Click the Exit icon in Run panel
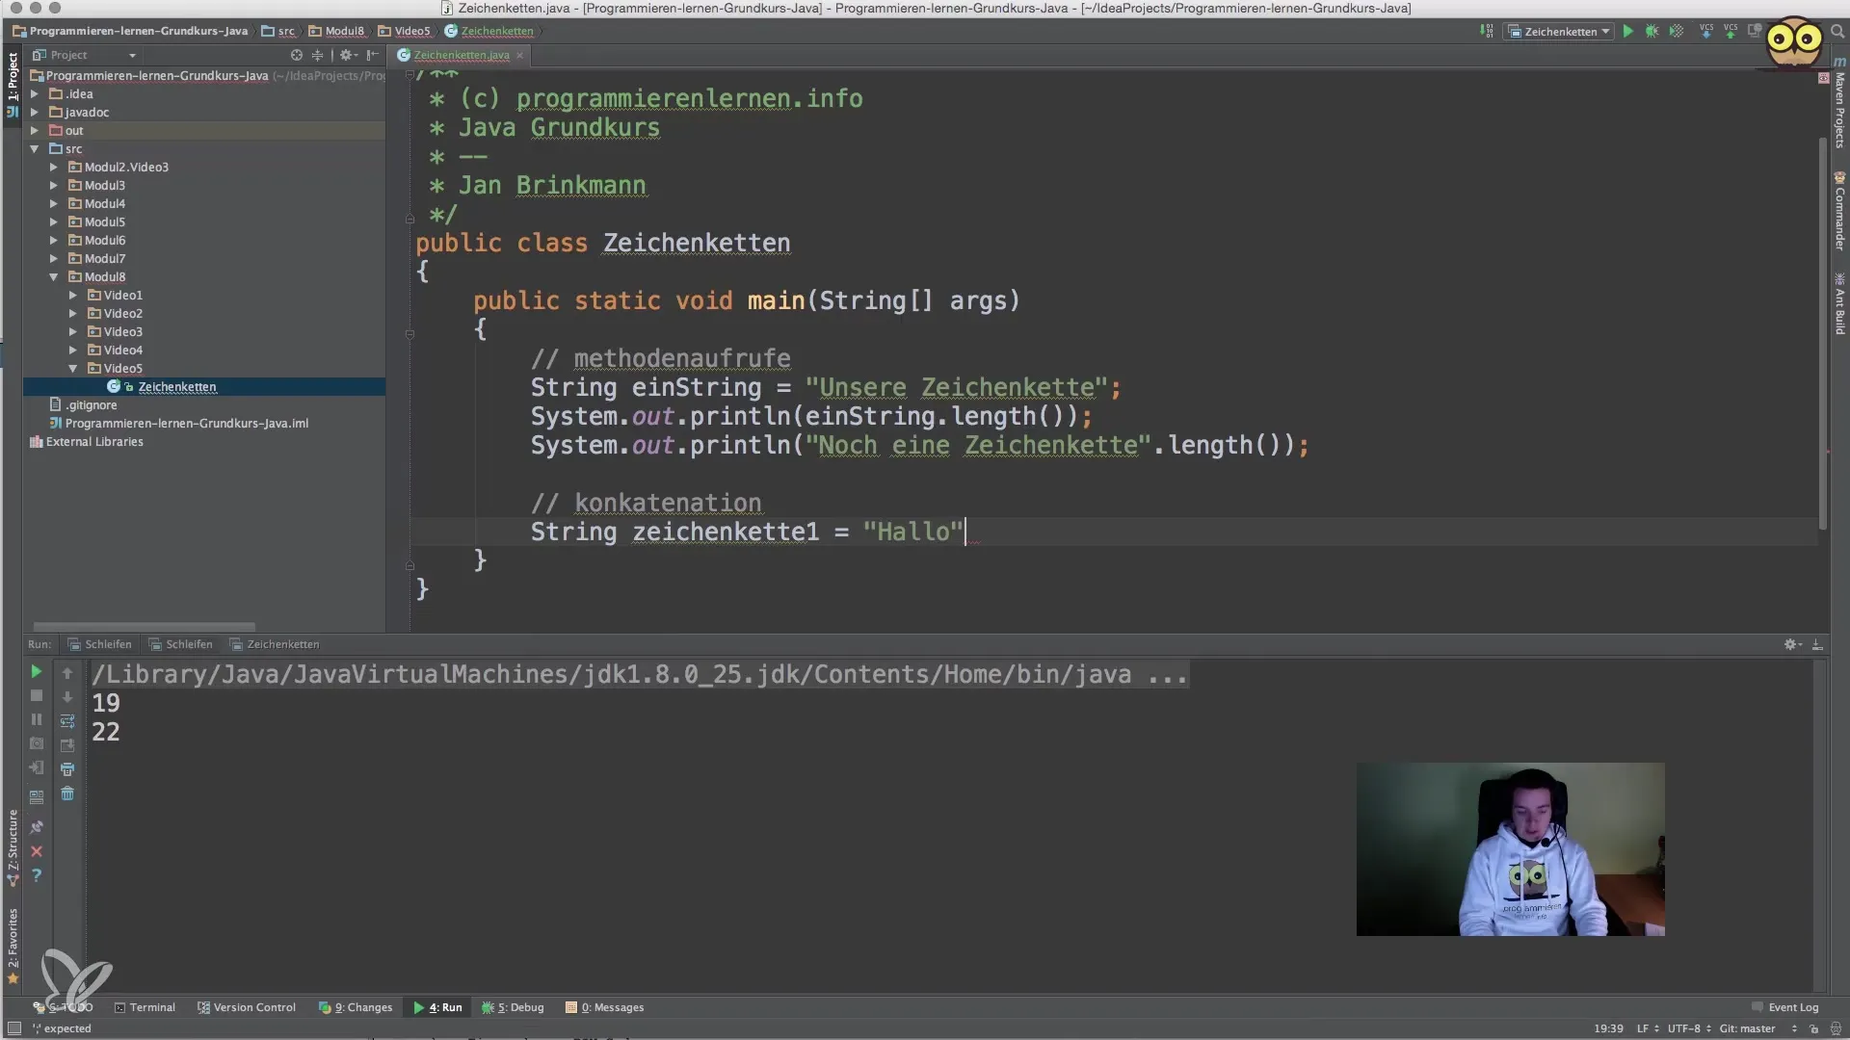Image resolution: width=1850 pixels, height=1040 pixels. point(37,767)
